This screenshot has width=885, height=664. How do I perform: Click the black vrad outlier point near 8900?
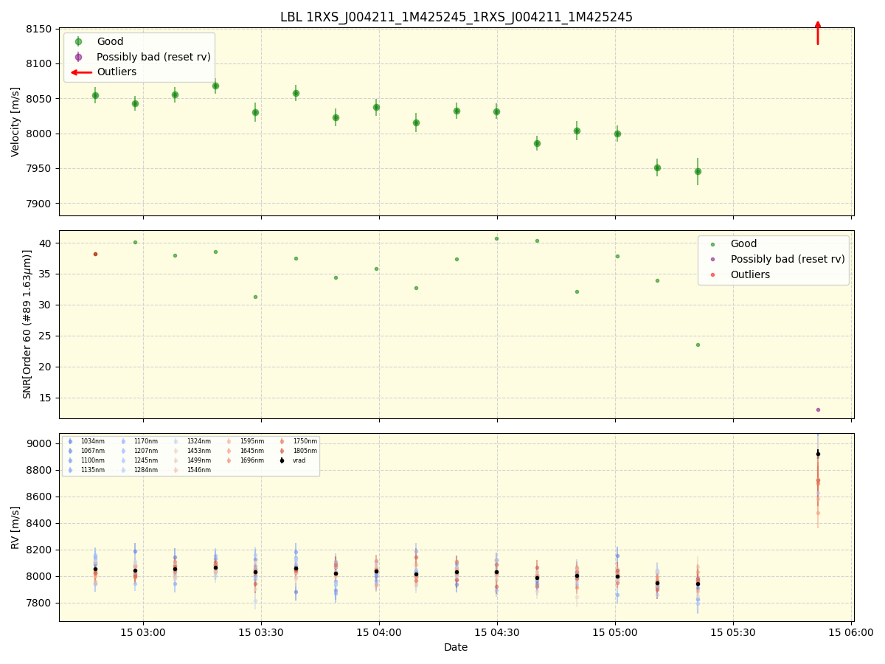[818, 454]
